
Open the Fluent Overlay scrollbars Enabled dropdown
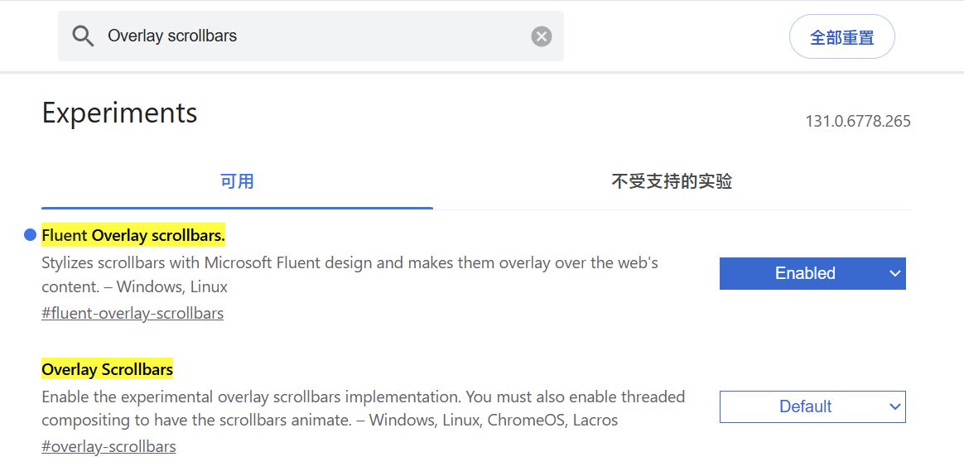[x=804, y=273]
